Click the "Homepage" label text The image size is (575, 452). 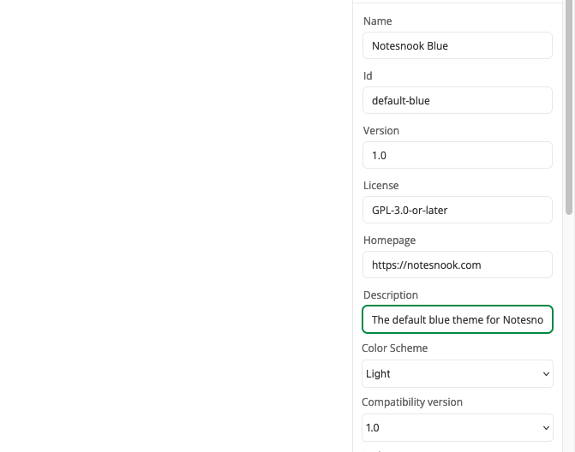point(389,241)
